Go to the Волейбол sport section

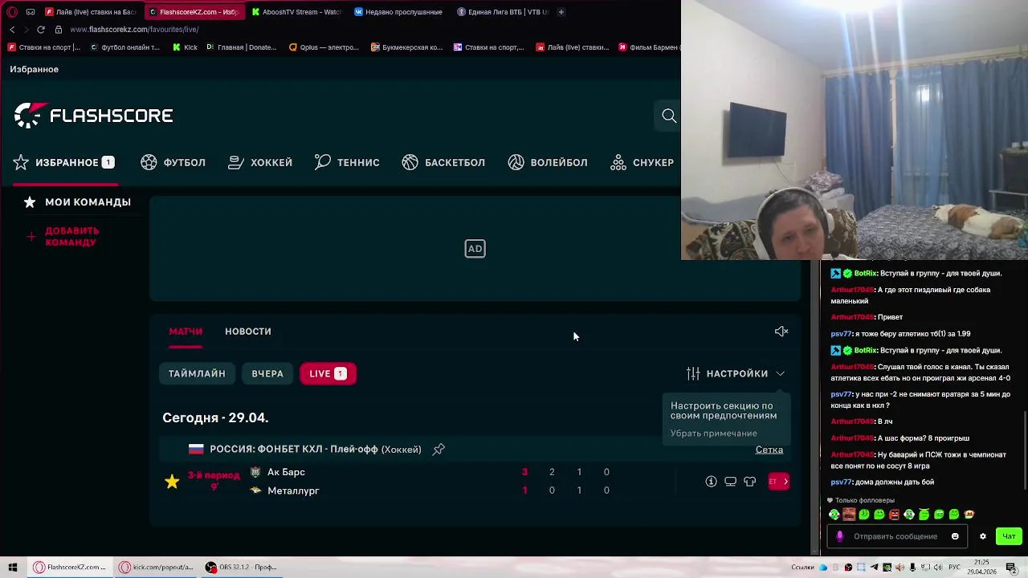point(548,162)
